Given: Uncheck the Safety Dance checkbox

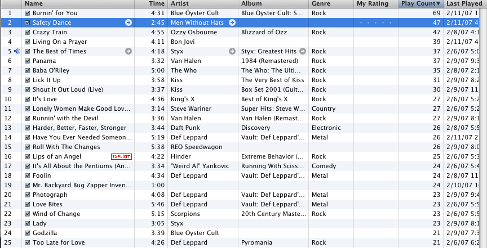Looking at the screenshot, I should click(x=27, y=22).
